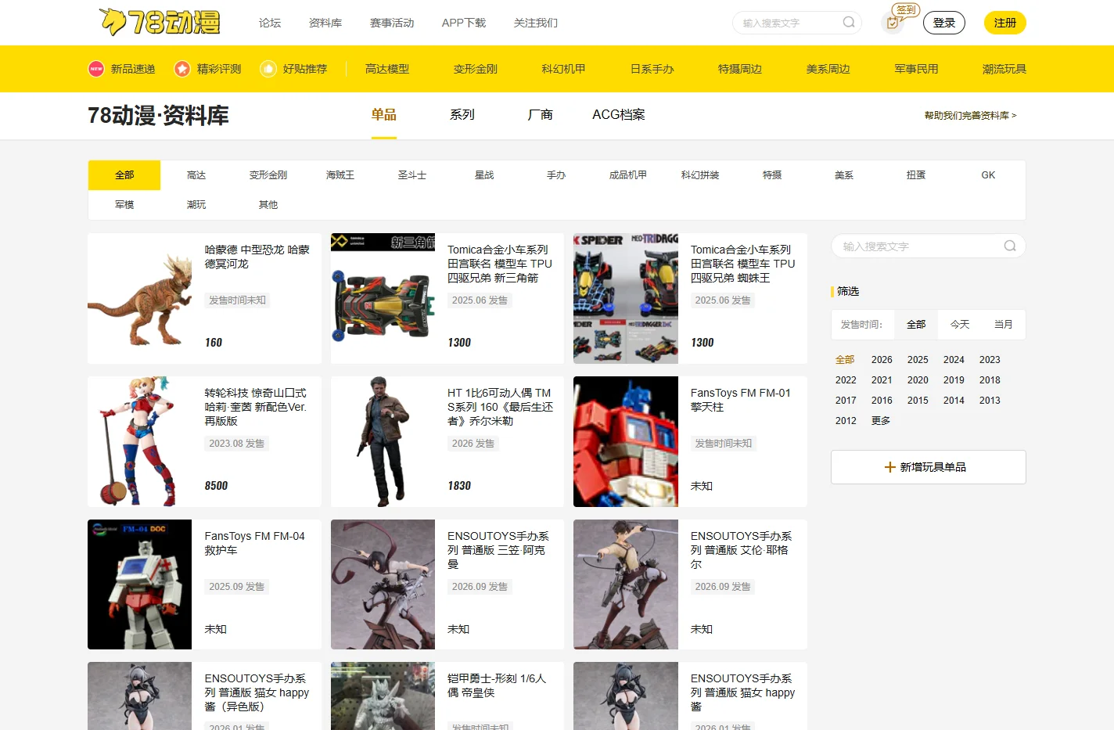1114x730 pixels.
Task: Select 特摄周边 in yellow bar
Action: tap(740, 69)
